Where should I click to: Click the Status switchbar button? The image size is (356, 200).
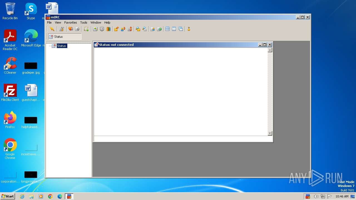[x=65, y=37]
